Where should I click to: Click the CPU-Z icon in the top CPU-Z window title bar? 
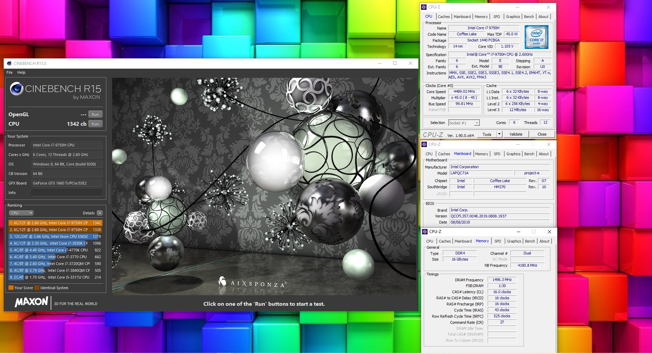tap(424, 7)
